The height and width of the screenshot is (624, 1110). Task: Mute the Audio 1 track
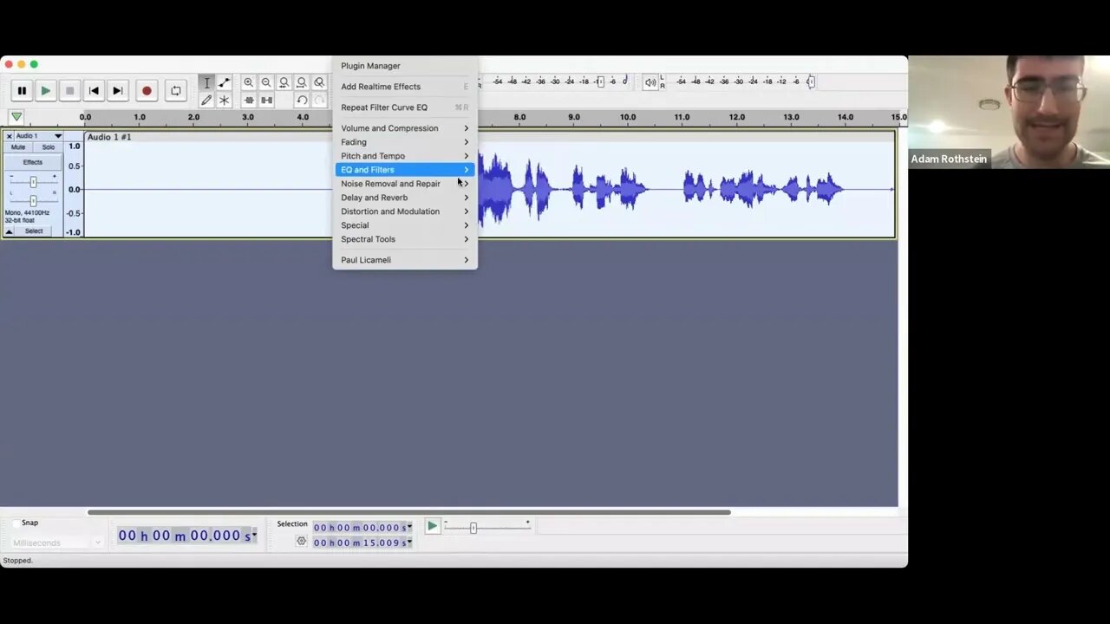[x=17, y=147]
